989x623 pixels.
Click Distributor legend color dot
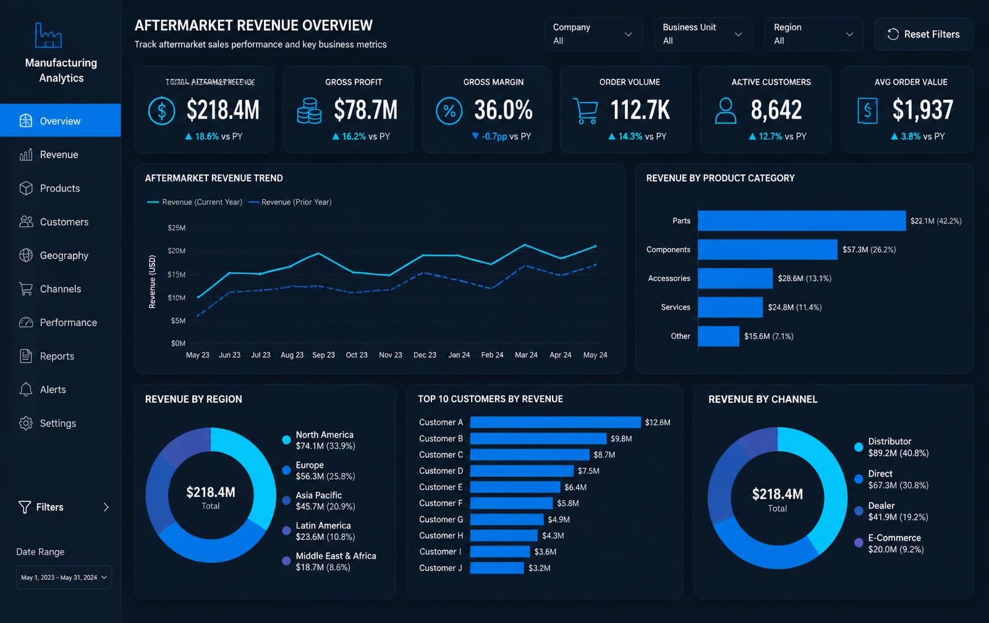859,447
